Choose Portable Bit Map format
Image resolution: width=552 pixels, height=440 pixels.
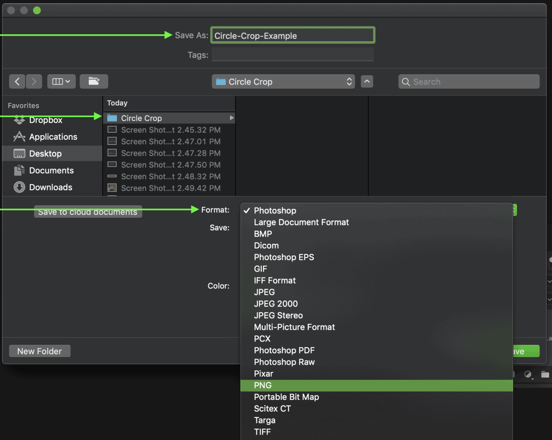tap(376, 397)
